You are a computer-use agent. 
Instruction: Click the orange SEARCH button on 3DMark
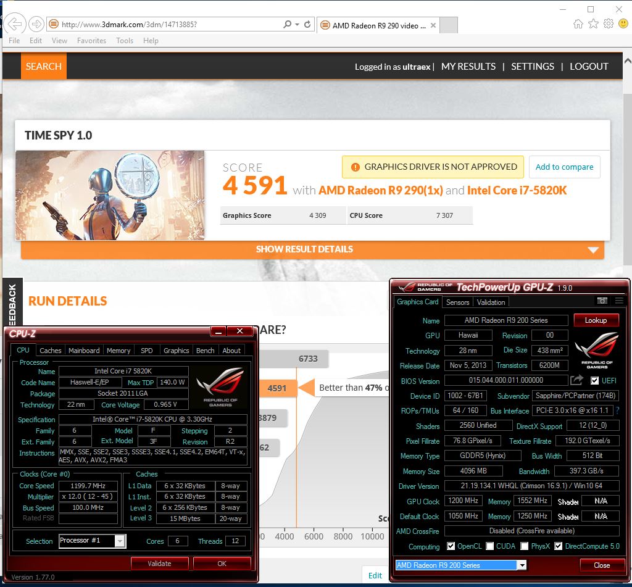click(x=44, y=66)
